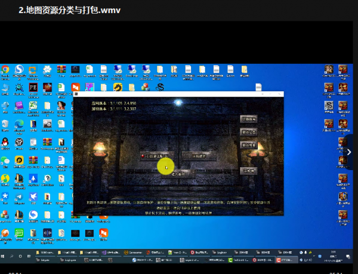Click the third right-side launcher button

point(249,145)
